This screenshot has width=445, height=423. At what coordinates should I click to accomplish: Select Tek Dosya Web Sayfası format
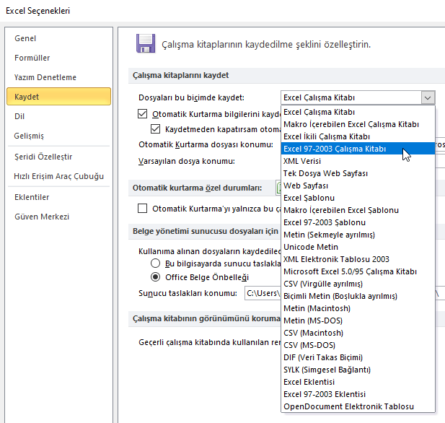[x=358, y=173]
